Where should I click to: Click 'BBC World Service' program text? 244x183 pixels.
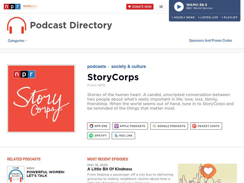click(x=199, y=8)
